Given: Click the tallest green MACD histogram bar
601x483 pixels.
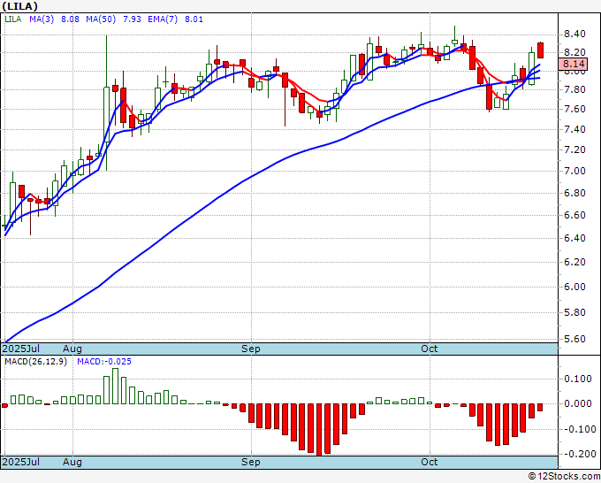Looking at the screenshot, I should click(115, 386).
